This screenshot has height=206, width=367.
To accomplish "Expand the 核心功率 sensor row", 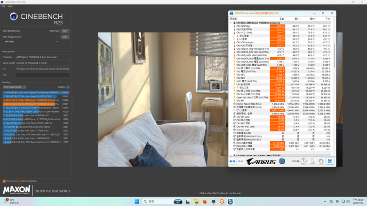I will (x=234, y=88).
